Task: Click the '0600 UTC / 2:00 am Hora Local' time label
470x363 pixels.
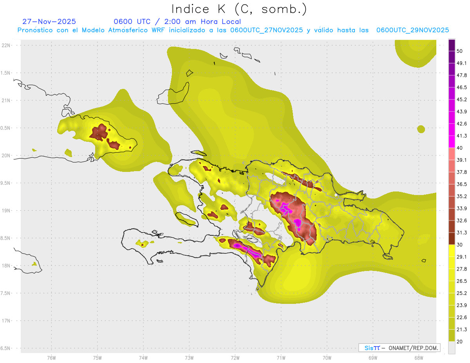Action: pyautogui.click(x=177, y=22)
